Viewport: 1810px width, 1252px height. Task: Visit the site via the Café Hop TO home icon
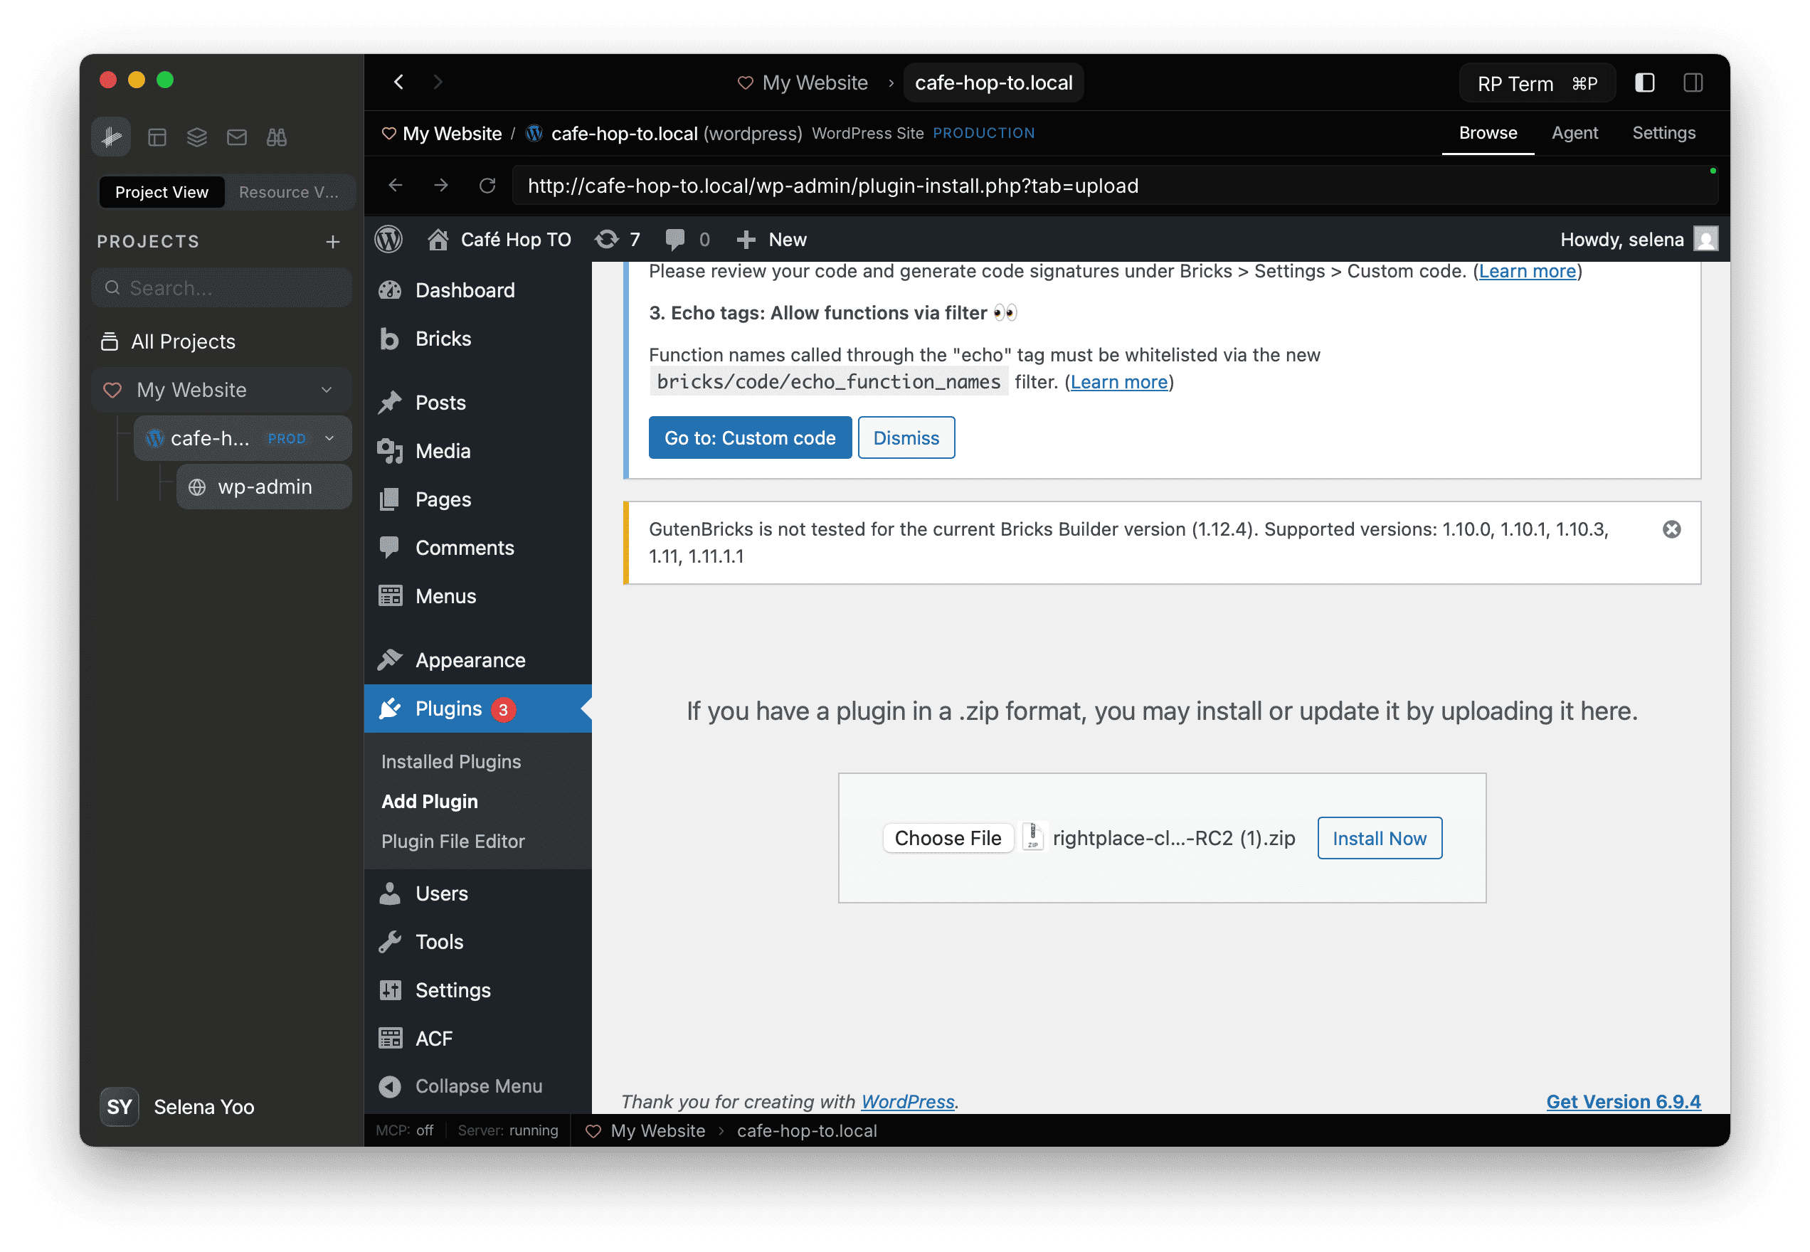coord(438,239)
